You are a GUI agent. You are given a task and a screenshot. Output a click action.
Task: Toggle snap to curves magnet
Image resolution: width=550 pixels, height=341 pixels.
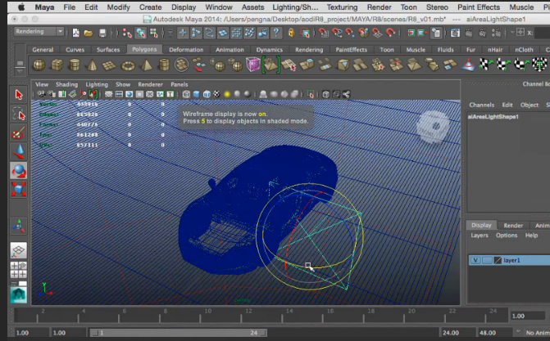[x=337, y=33]
